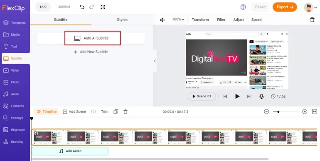The image size is (320, 161).
Task: Click the FlexClip logo
Action: point(13,8)
